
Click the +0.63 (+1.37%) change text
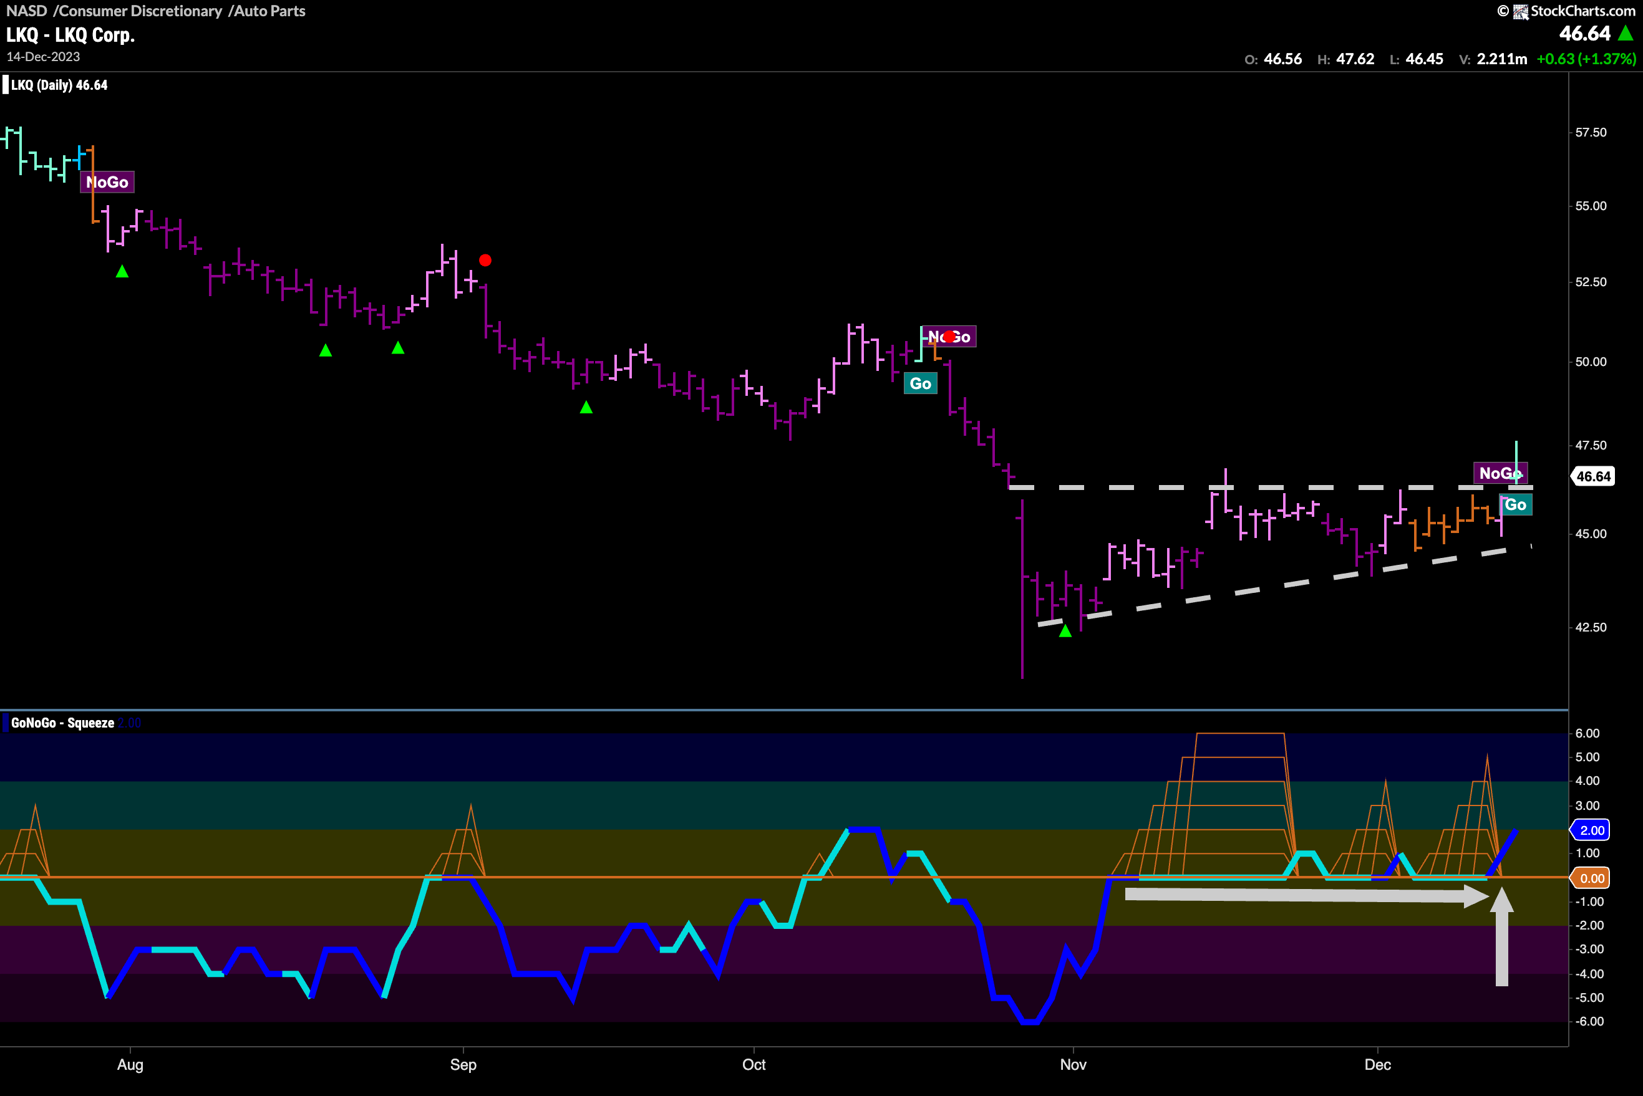click(1586, 59)
